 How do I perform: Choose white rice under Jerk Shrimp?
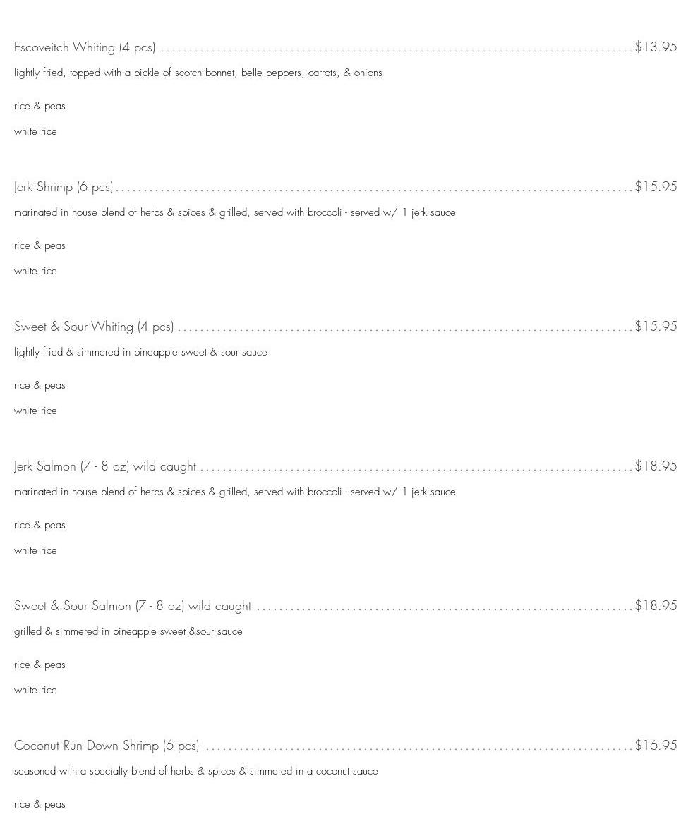35,271
